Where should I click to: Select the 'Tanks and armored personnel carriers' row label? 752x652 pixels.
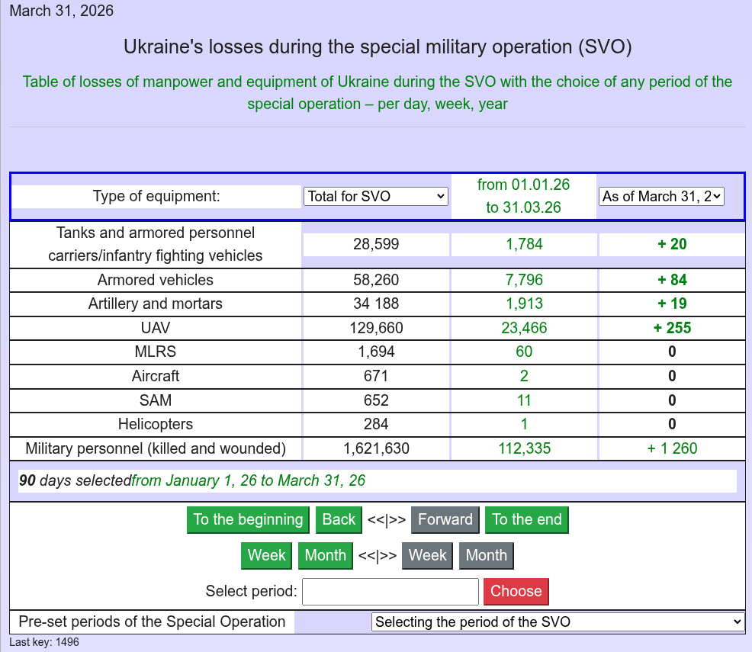point(156,244)
